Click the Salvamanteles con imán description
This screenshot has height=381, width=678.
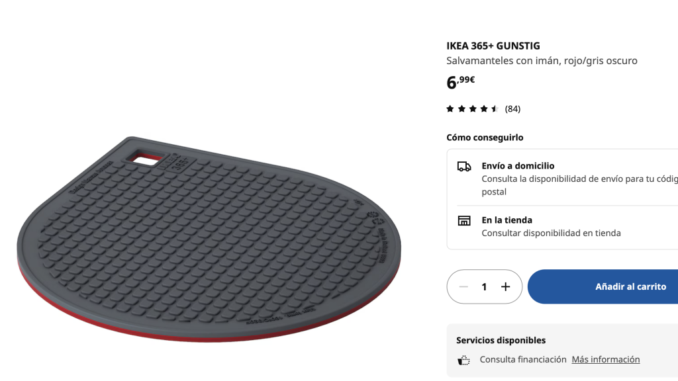pyautogui.click(x=542, y=61)
